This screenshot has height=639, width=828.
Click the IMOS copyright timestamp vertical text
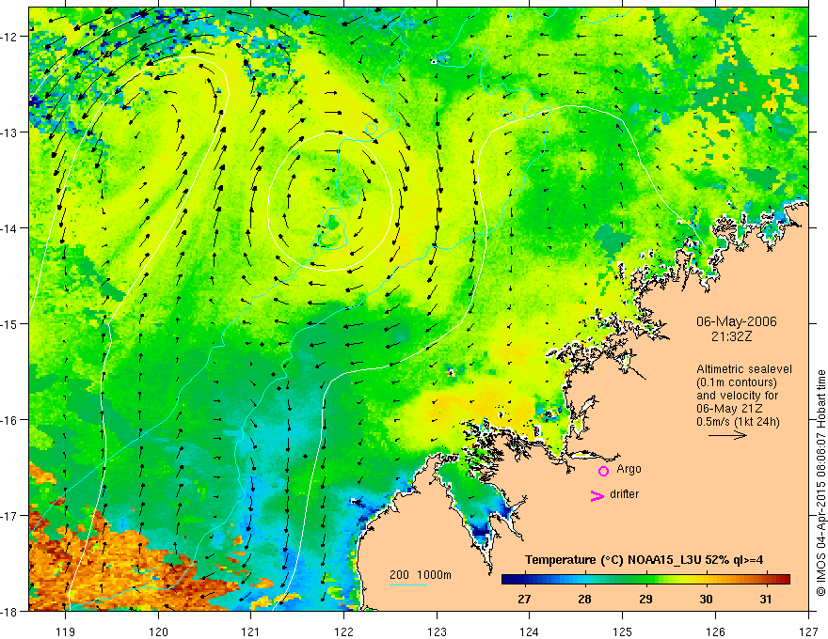tap(820, 483)
